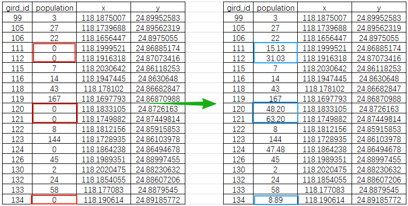Viewport: 408px width, 206px height.
Task: Click the y header in right table
Action: 379,8
